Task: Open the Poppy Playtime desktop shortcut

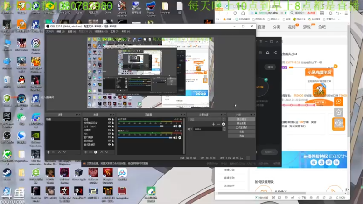Action: 151,9
